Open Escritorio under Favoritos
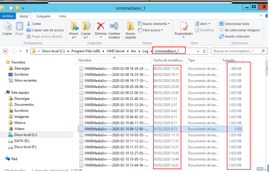 18,74
